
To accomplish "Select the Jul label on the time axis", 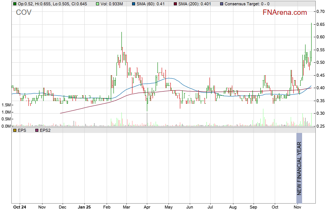I will point(210,207).
